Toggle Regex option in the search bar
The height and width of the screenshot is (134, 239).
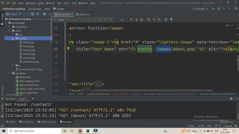[x=111, y=20]
